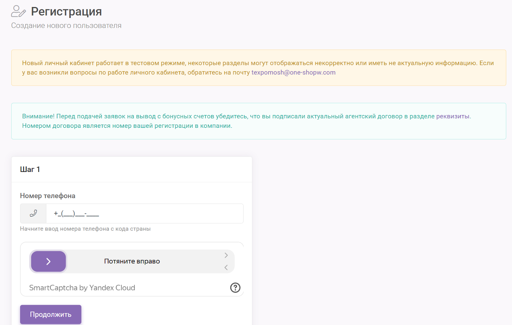
Task: Open the texpomosh@one-shopw.com email link
Action: [293, 73]
